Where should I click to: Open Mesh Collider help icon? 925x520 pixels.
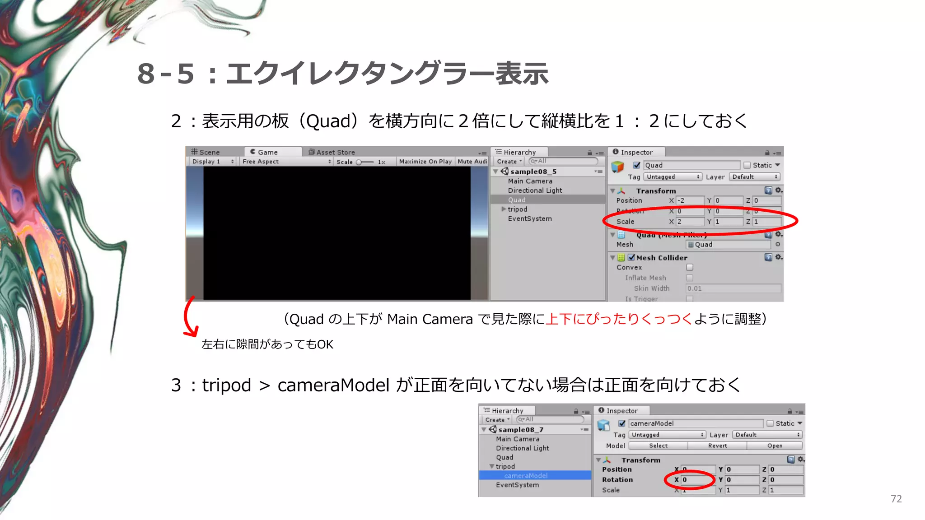tap(768, 257)
